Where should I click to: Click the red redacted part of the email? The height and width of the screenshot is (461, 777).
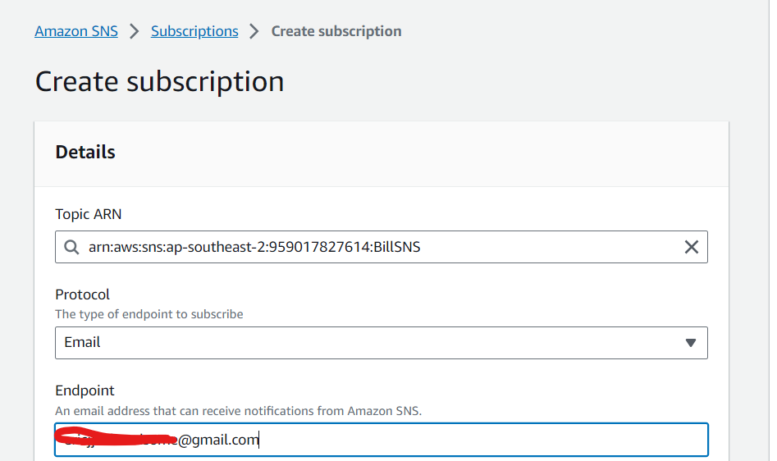[116, 436]
